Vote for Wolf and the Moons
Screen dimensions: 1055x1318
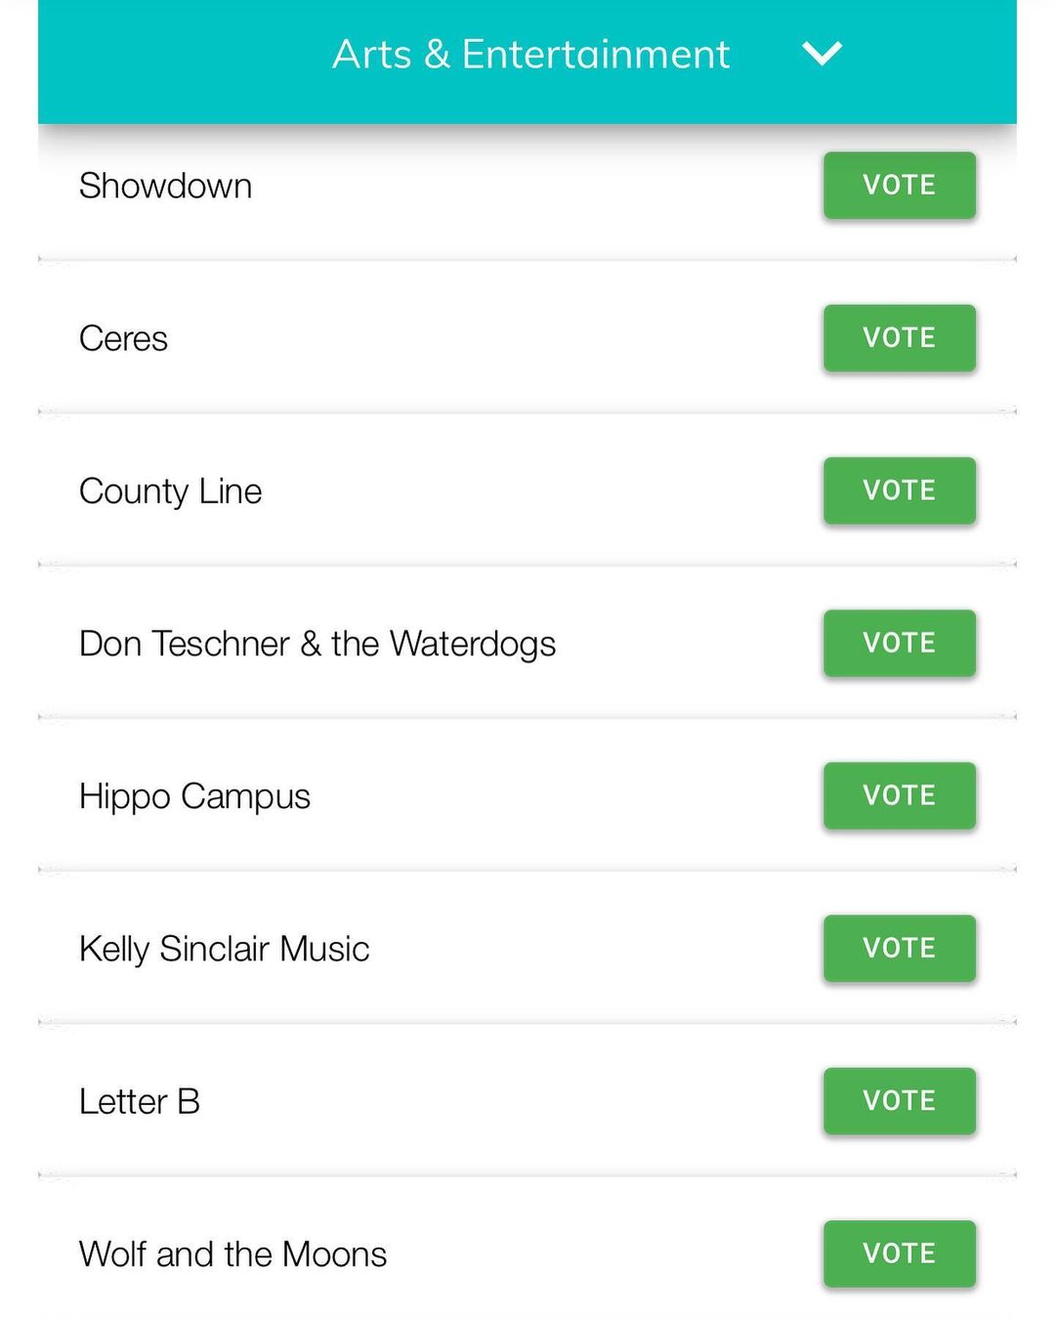pyautogui.click(x=899, y=1253)
